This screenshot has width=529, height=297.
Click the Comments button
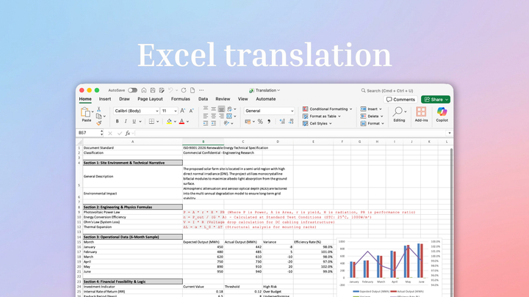(400, 100)
